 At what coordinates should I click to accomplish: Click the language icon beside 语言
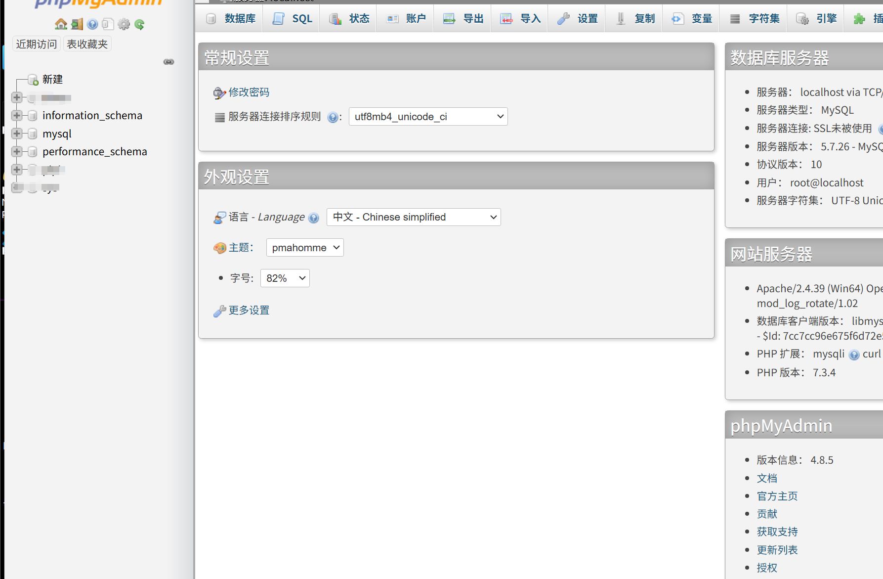click(219, 218)
